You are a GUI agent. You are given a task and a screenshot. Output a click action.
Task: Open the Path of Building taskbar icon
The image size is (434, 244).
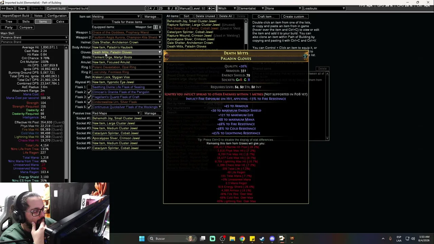[x=282, y=239]
